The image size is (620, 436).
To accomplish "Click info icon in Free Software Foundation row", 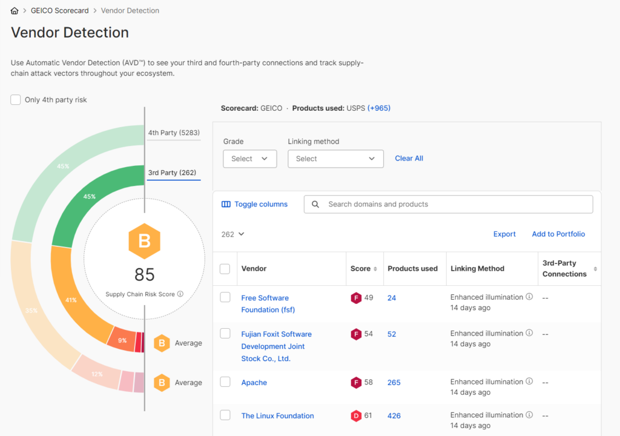I will (529, 297).
